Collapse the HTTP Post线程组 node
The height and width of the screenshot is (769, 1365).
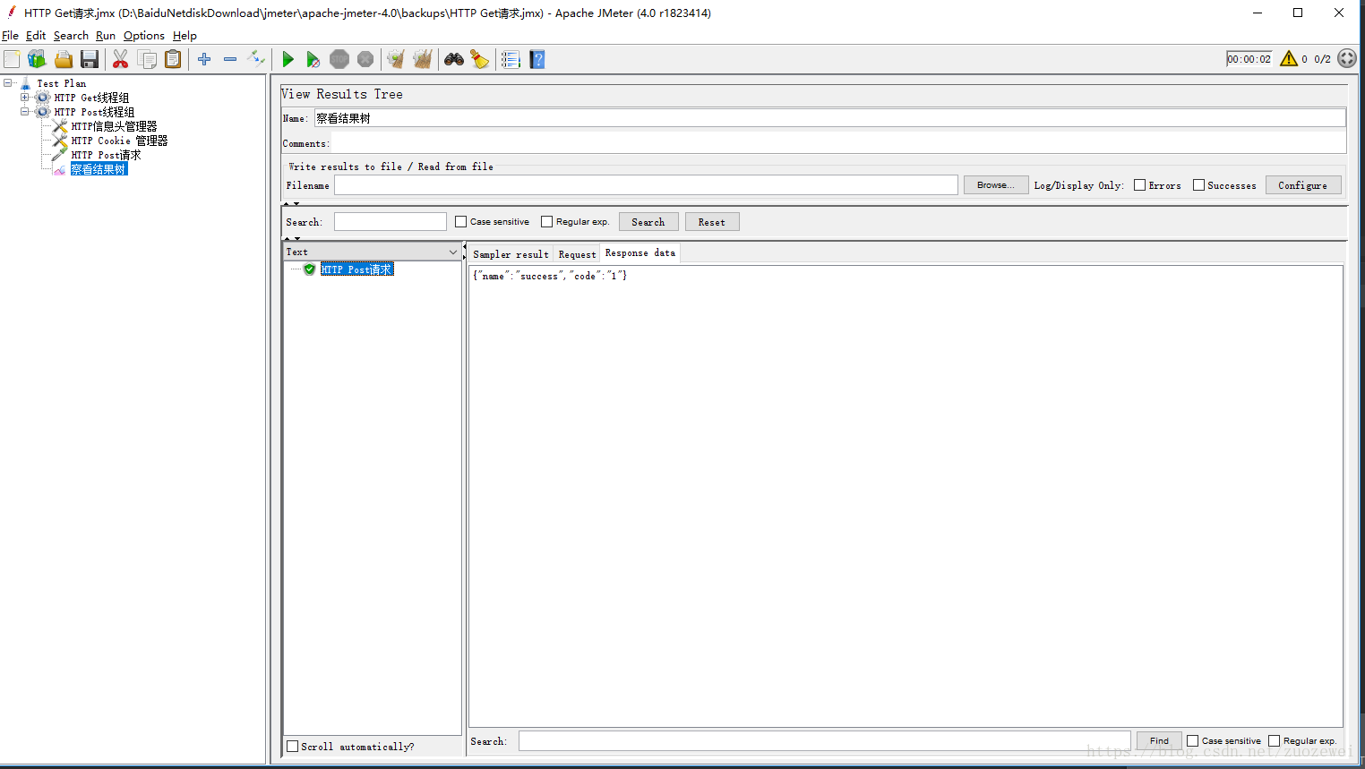pyautogui.click(x=25, y=112)
